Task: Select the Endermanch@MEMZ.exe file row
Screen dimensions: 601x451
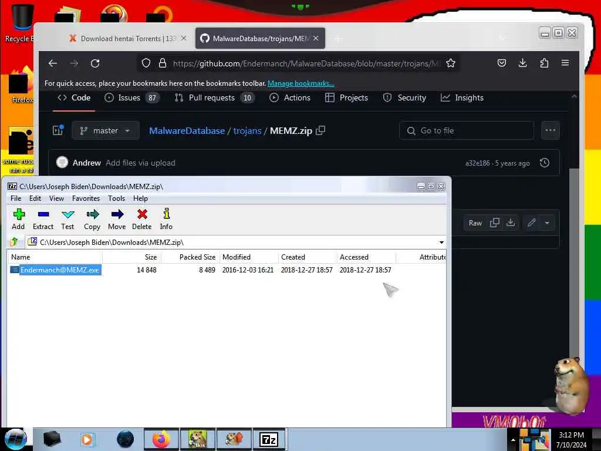Action: [226, 270]
